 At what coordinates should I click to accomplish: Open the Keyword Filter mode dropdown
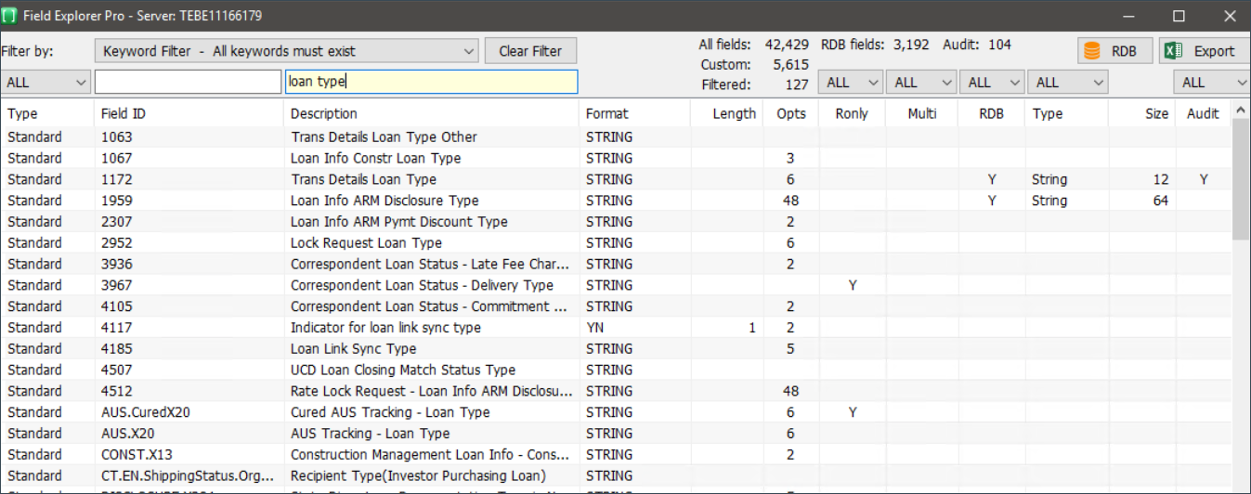pos(286,51)
